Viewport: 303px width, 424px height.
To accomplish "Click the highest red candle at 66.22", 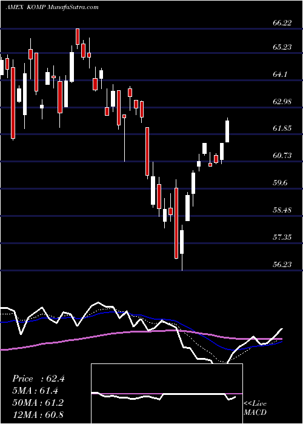I will tap(78, 36).
